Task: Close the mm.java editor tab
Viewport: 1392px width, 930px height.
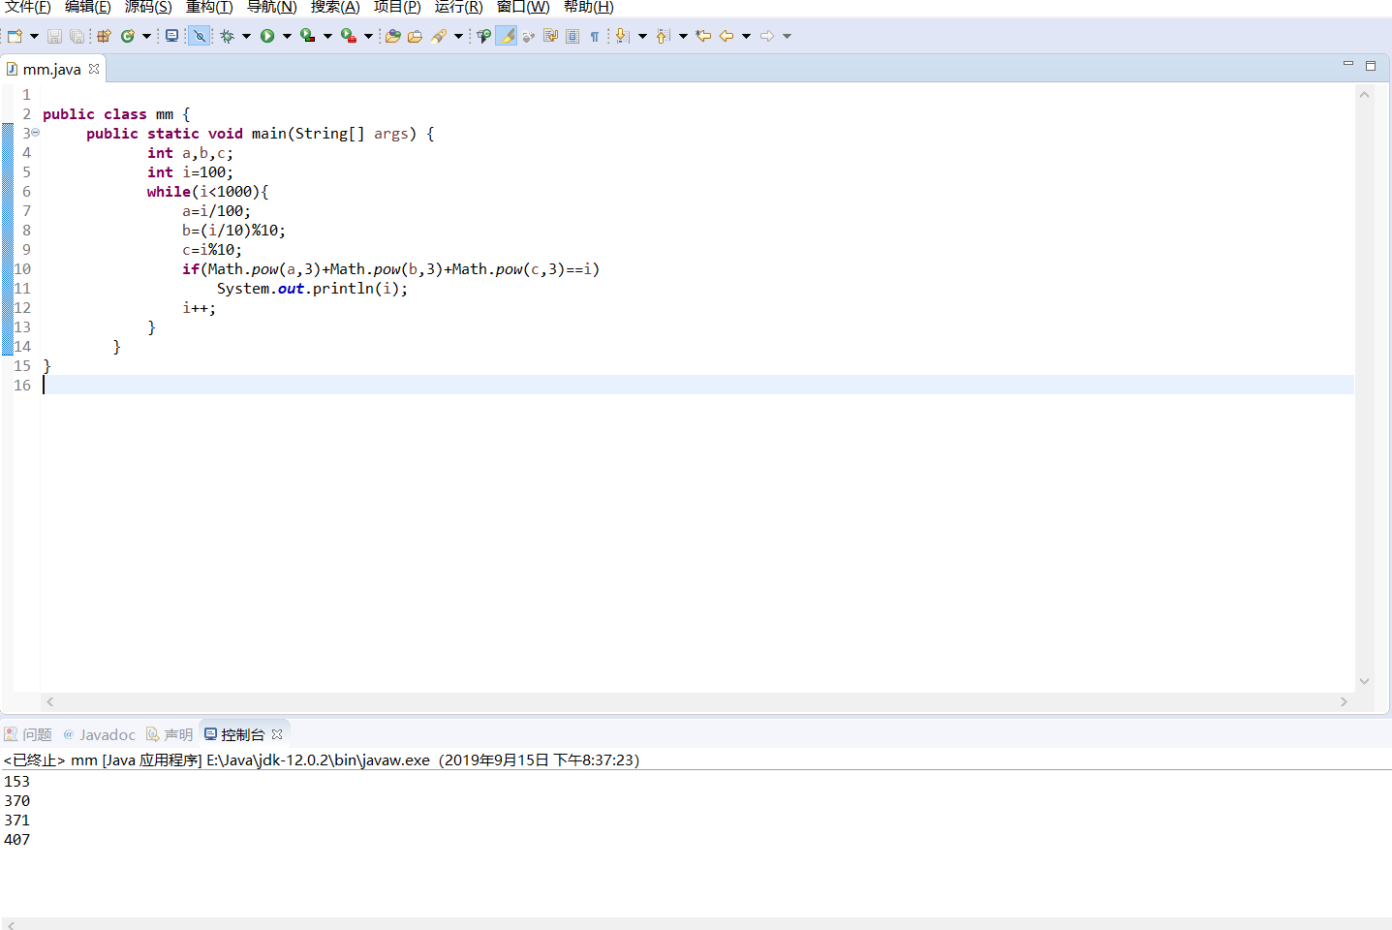Action: [x=94, y=69]
